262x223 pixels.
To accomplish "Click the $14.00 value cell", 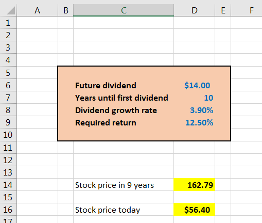I will click(x=195, y=85).
